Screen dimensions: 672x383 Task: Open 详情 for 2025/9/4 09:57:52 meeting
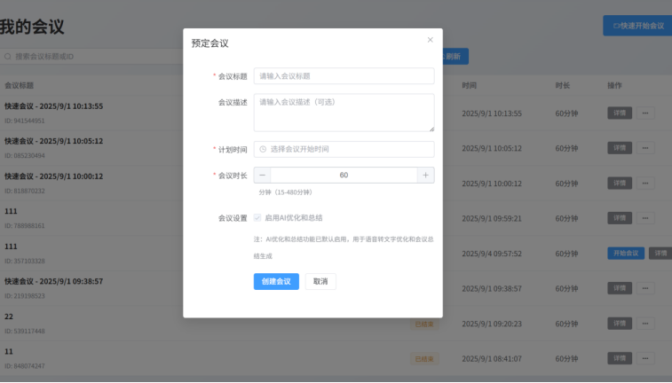[x=660, y=254]
